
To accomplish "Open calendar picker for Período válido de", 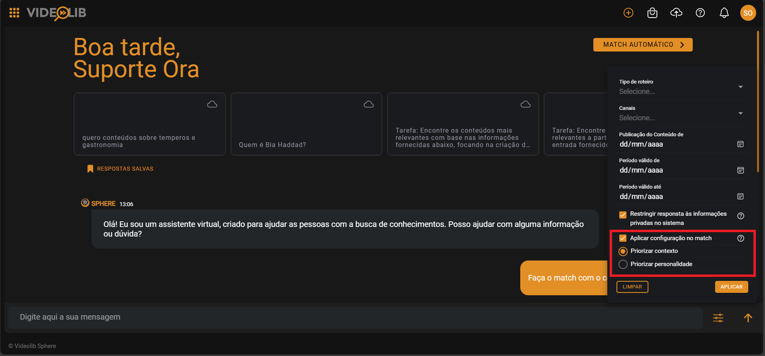I will pyautogui.click(x=741, y=170).
